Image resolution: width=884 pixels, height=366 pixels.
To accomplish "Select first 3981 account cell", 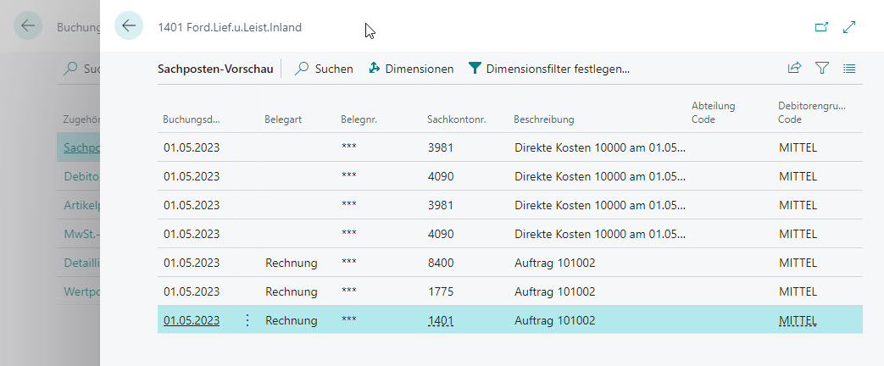I will coord(441,147).
